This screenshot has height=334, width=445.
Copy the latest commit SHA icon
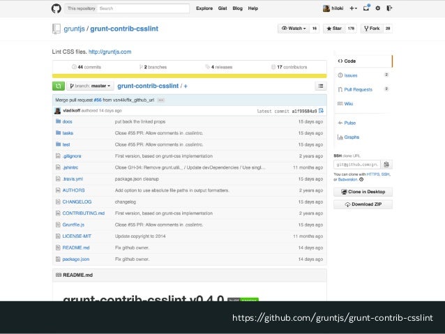click(321, 111)
